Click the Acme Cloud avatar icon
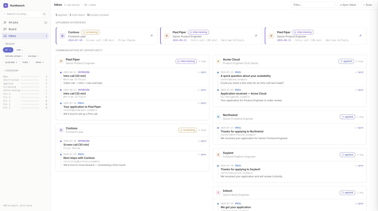 coord(218,61)
